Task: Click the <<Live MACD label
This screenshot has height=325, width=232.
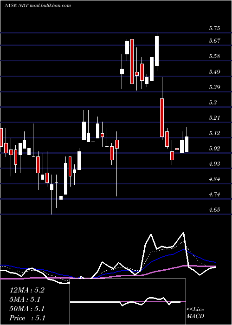Action: pyautogui.click(x=195, y=312)
